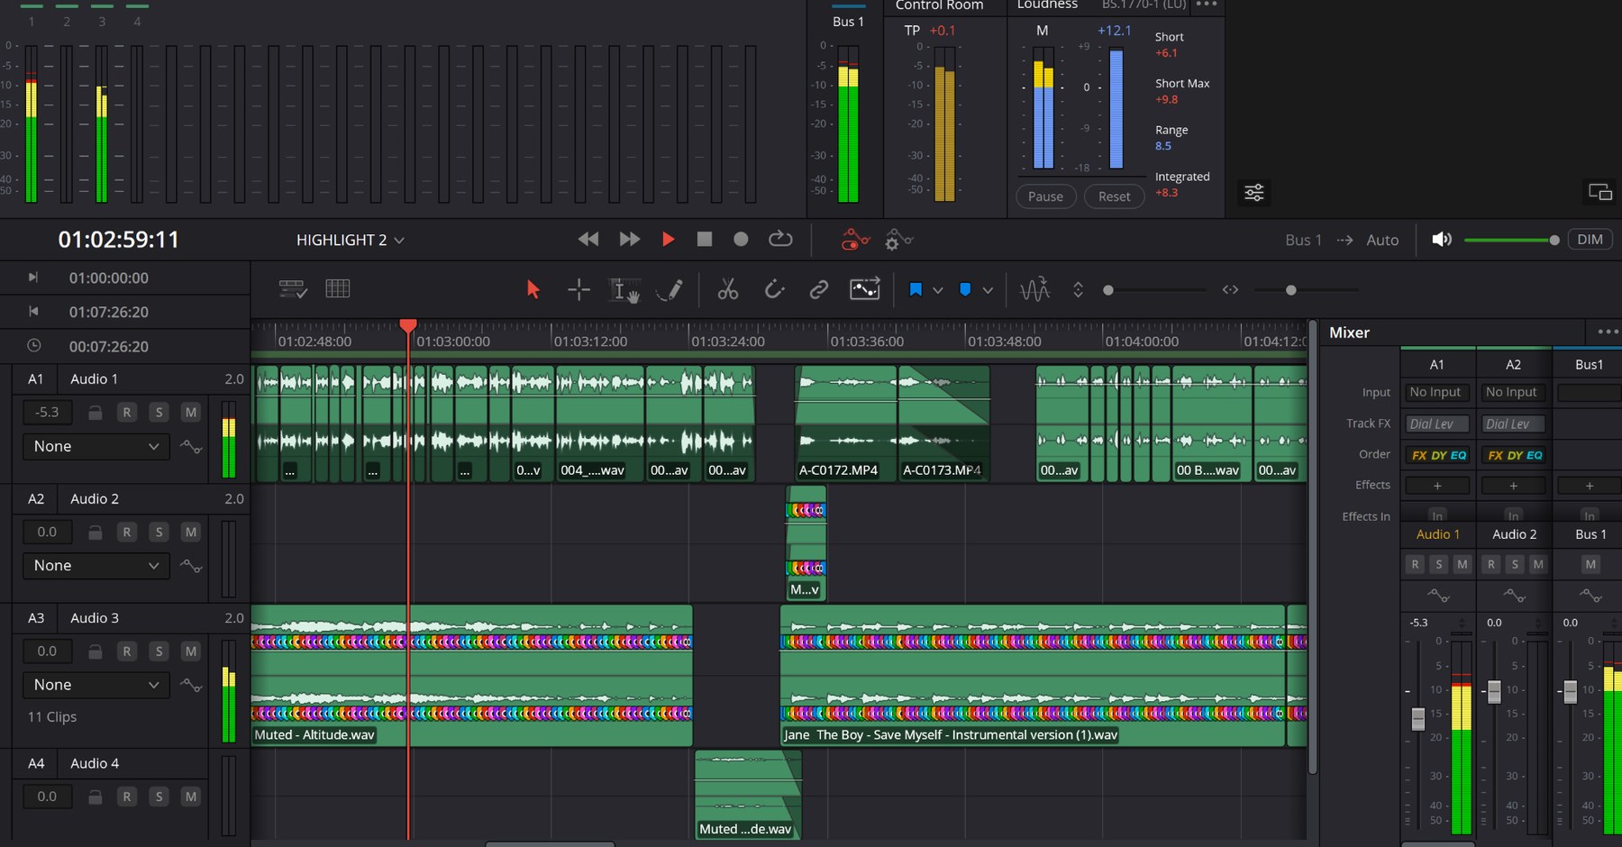The height and width of the screenshot is (847, 1622).
Task: Solo Audio 2 track in header
Action: (x=159, y=533)
